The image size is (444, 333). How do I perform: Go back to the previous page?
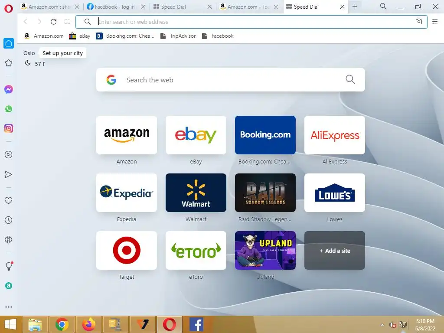(26, 22)
